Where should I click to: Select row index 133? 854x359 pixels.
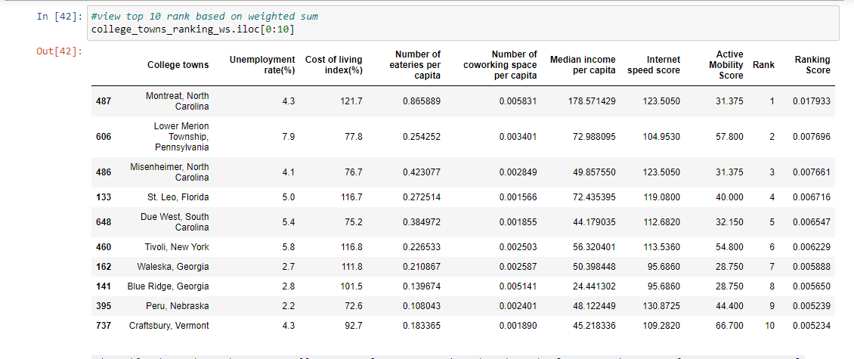(x=104, y=197)
